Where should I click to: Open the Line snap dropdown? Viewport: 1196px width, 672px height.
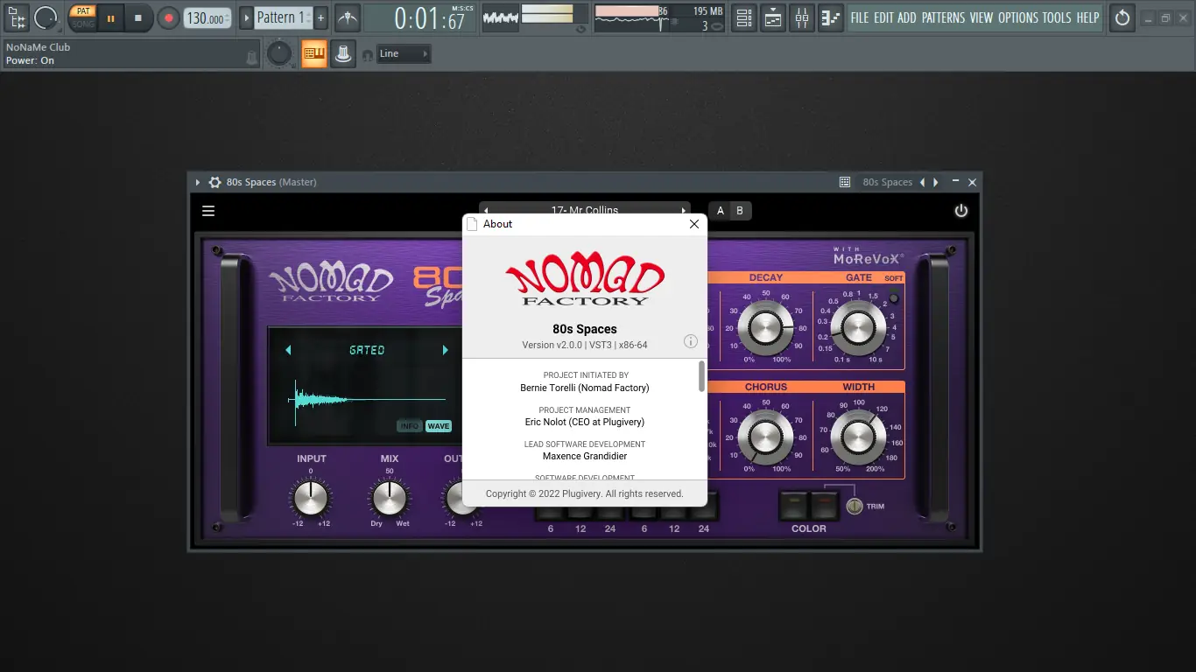(404, 54)
